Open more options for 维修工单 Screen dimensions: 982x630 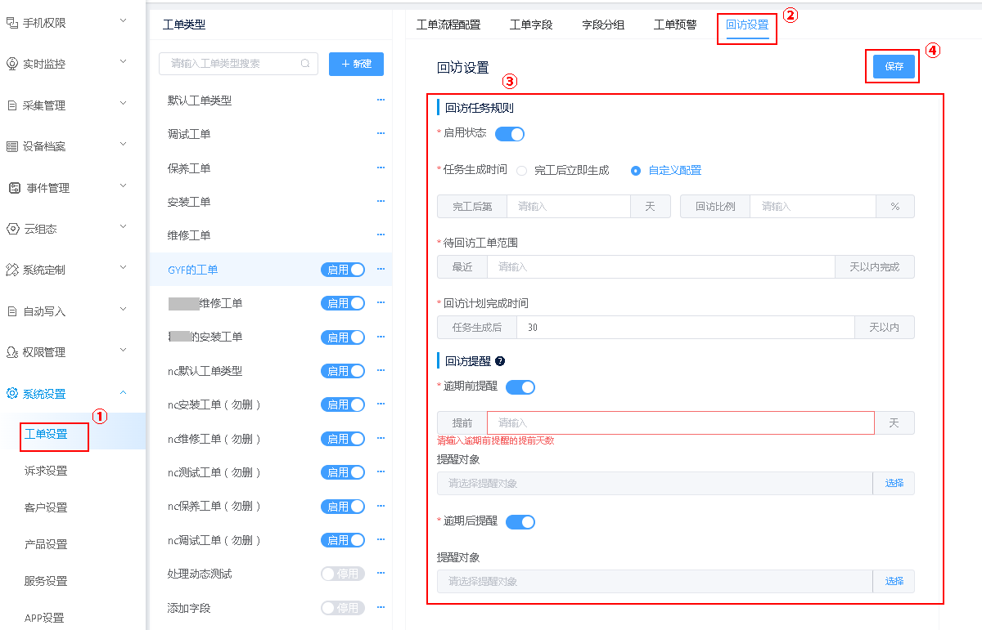coord(381,235)
